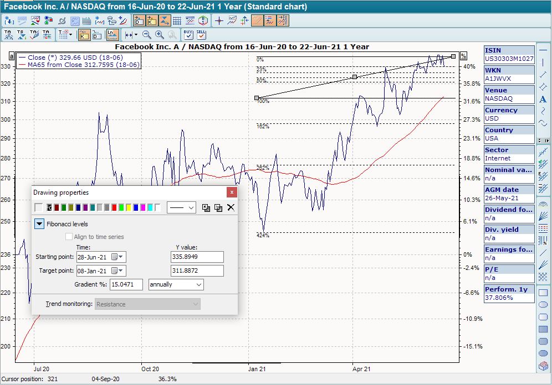Viewport: 552px width, 385px height.
Task: Select the rectangle drawing tool in sidebar
Action: pyautogui.click(x=543, y=293)
